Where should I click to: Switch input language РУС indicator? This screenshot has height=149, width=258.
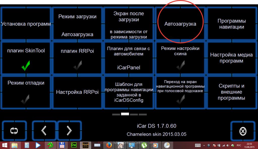(x=239, y=145)
